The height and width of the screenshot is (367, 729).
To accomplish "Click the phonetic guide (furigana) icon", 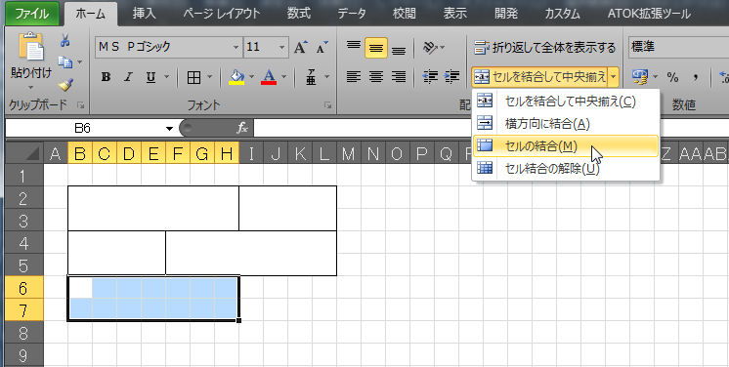I will click(x=311, y=77).
